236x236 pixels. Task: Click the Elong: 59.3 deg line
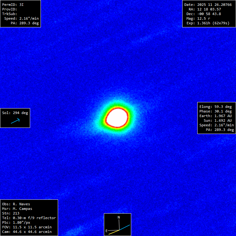click(215, 107)
